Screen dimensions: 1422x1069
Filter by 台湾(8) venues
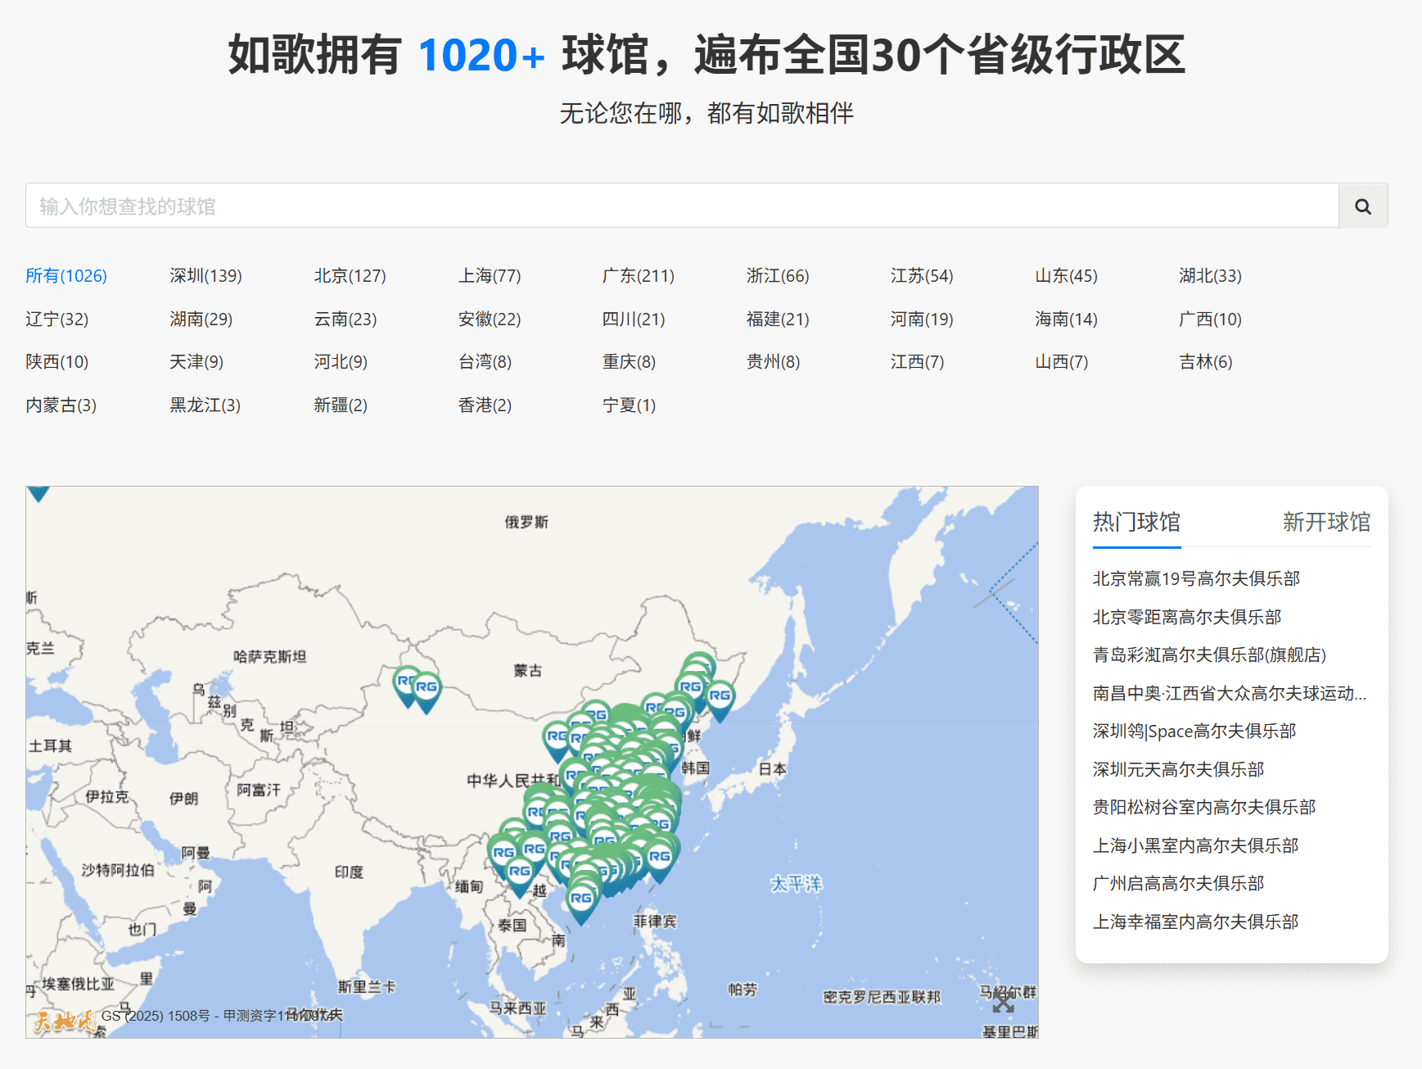point(485,362)
